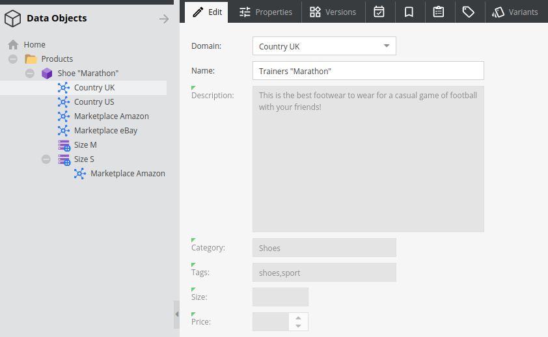Collapse the Shoe "Marathon" node
Viewport: 548px width, 337px height.
click(30, 74)
